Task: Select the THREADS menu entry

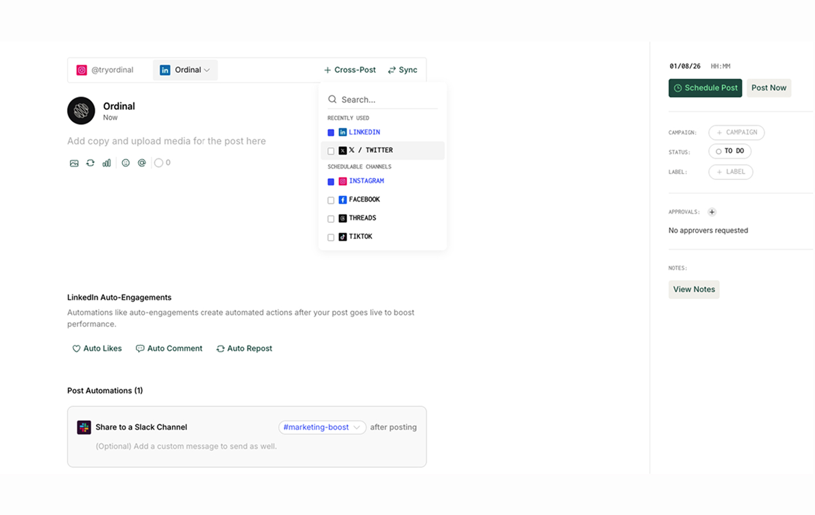Action: coord(383,218)
